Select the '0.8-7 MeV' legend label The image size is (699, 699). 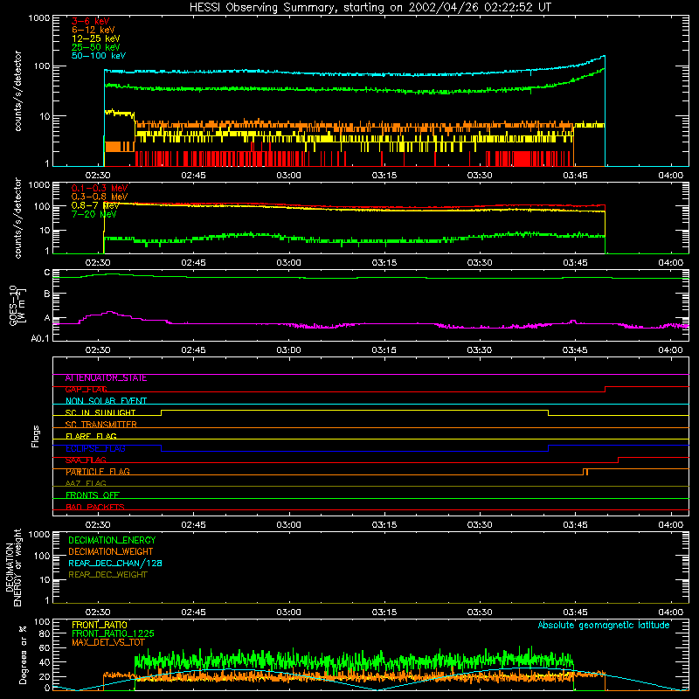point(95,205)
